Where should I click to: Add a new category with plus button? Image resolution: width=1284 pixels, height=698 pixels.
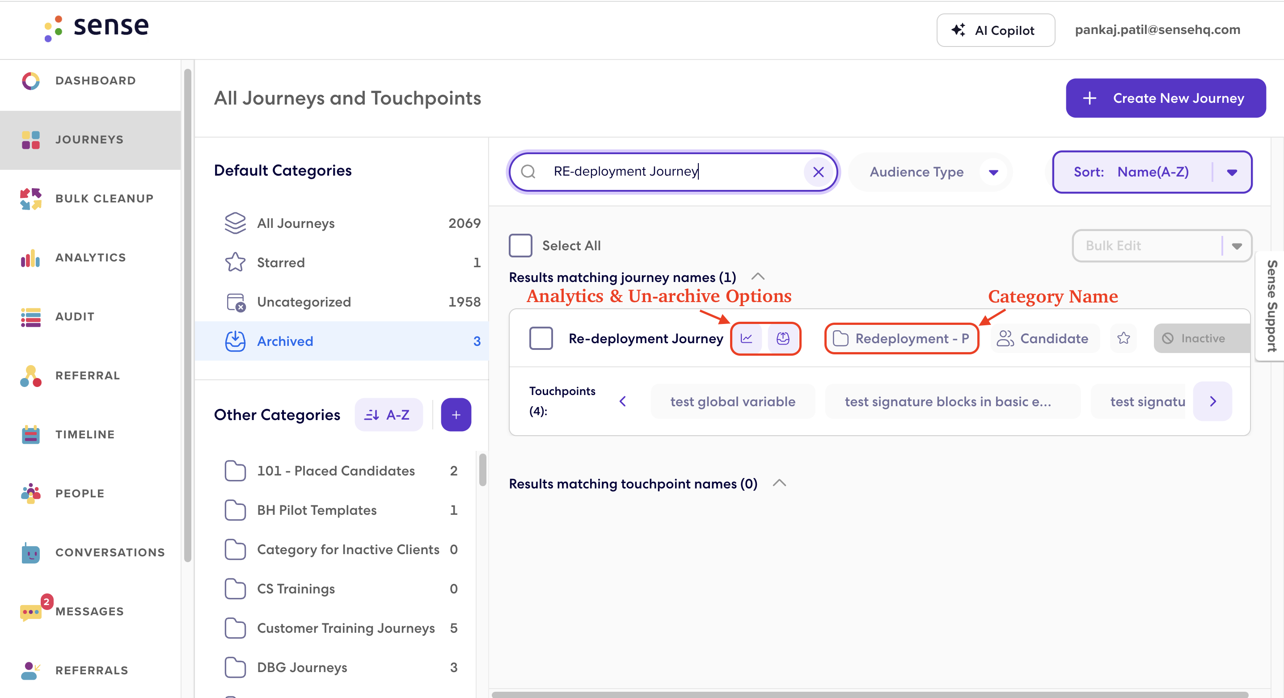pyautogui.click(x=456, y=415)
